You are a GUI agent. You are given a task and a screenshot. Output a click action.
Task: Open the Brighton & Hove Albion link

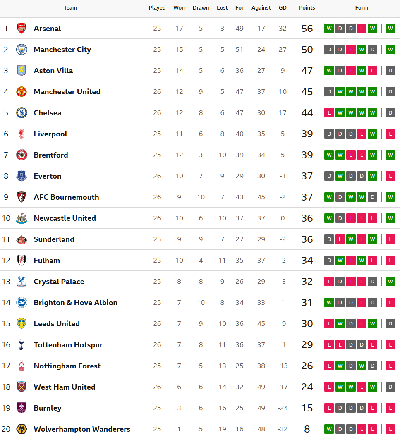coord(75,303)
